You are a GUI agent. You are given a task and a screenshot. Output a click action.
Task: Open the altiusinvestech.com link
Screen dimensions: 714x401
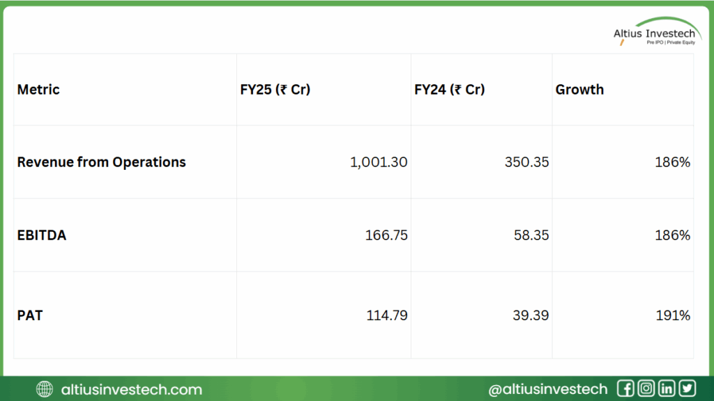click(131, 389)
